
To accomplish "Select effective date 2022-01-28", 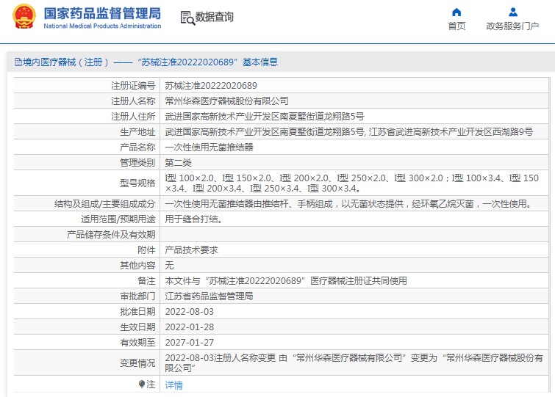I will click(190, 327).
